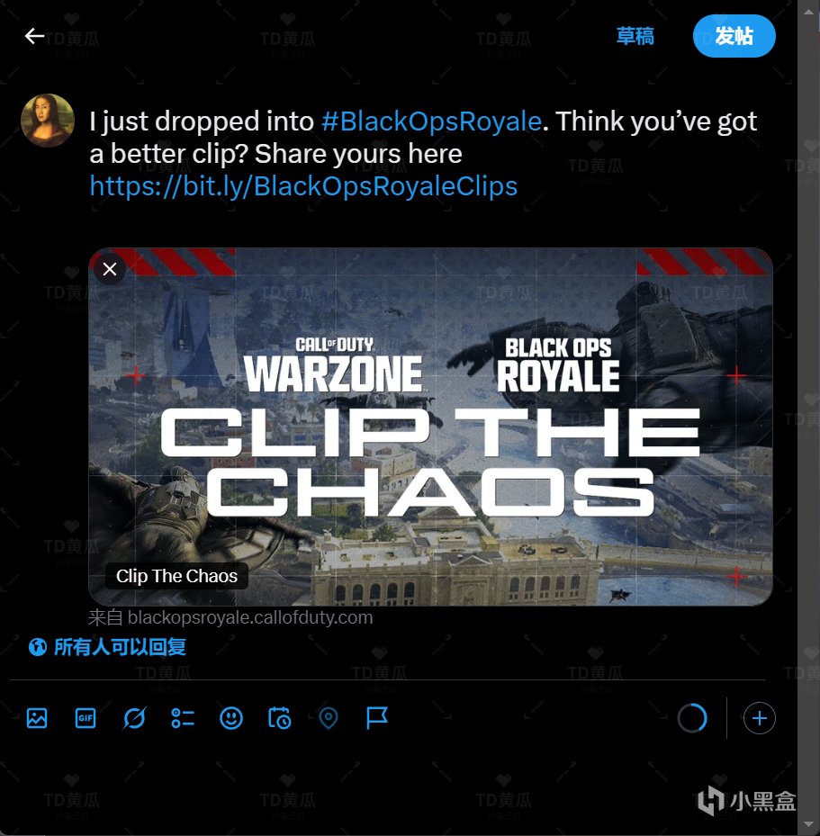Open the #BlackOpsRoyale hashtag

(x=431, y=121)
